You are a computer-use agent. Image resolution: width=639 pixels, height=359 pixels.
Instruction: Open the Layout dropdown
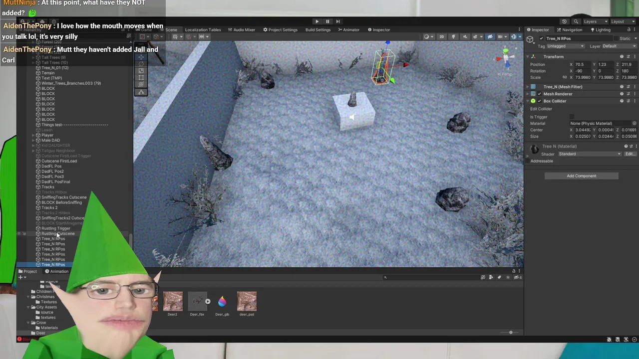pyautogui.click(x=623, y=21)
